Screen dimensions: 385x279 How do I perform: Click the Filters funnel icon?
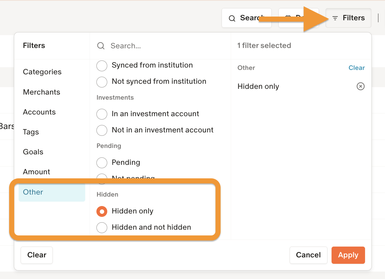335,18
